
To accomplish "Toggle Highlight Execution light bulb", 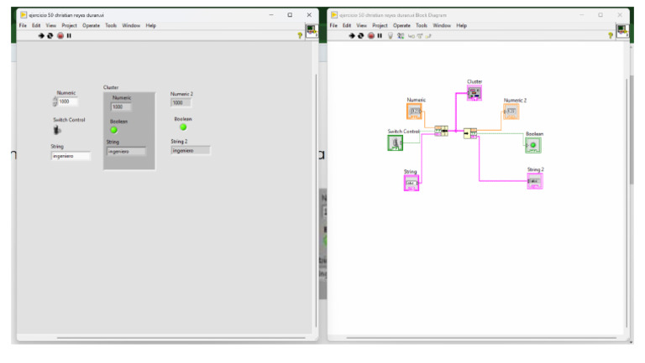I will pos(391,35).
